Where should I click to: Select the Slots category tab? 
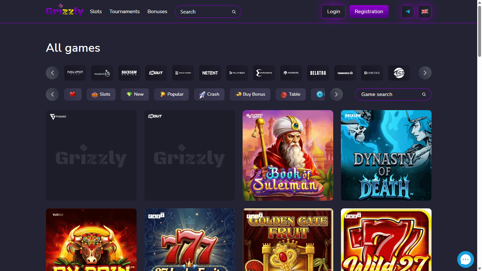(x=101, y=94)
